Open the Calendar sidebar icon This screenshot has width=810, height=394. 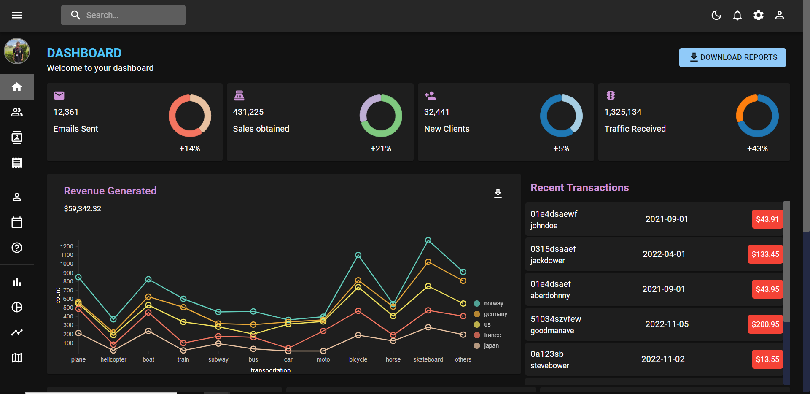coord(17,222)
